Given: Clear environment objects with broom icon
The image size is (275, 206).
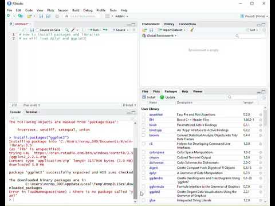Looking at the screenshot, I should click(x=192, y=30).
